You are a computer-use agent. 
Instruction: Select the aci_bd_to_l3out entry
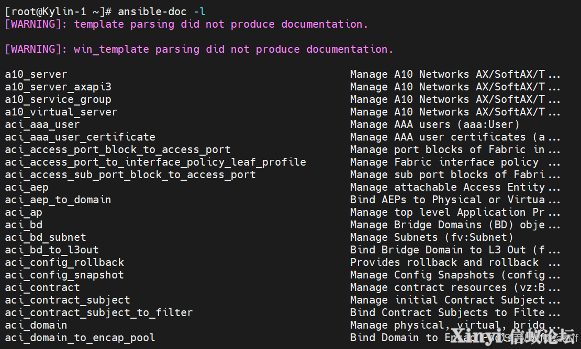(x=52, y=250)
